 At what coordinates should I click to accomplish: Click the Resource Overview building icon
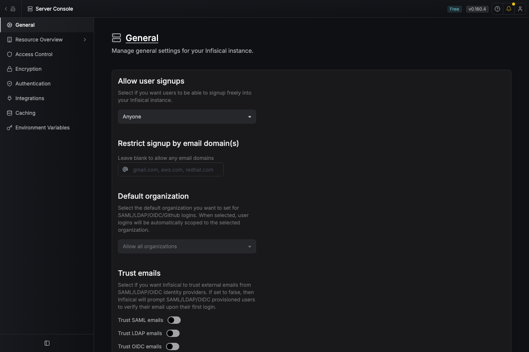click(10, 40)
